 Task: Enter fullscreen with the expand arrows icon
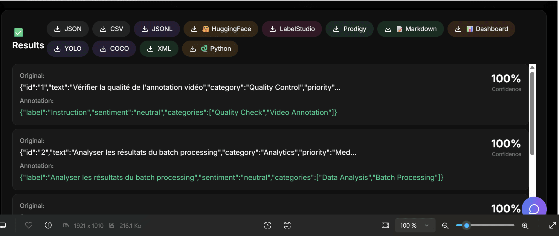(x=553, y=225)
